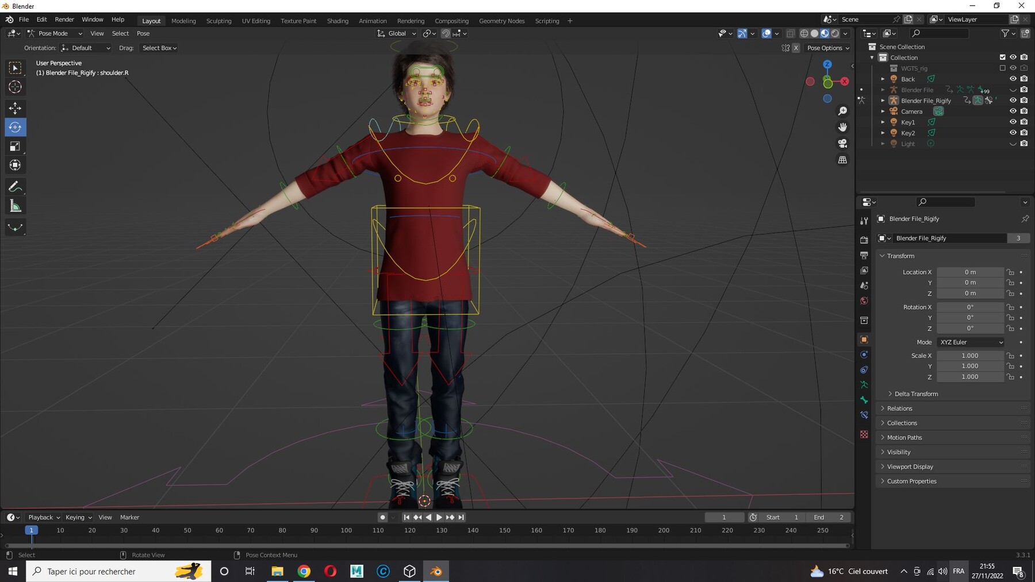The width and height of the screenshot is (1035, 582).
Task: Switch to the Shading workspace tab
Action: pos(338,21)
